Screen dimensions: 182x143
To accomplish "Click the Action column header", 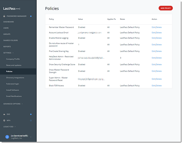I will 154,19.
